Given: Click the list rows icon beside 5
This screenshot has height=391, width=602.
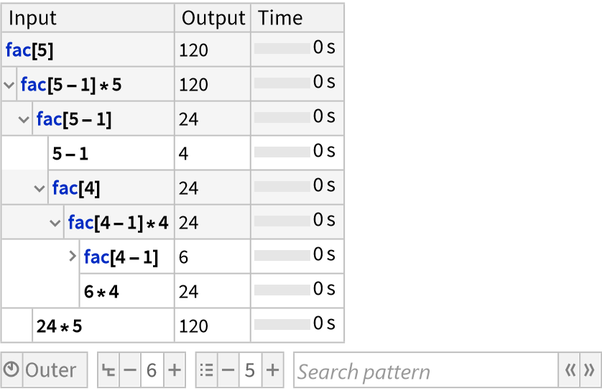Looking at the screenshot, I should click(x=207, y=371).
